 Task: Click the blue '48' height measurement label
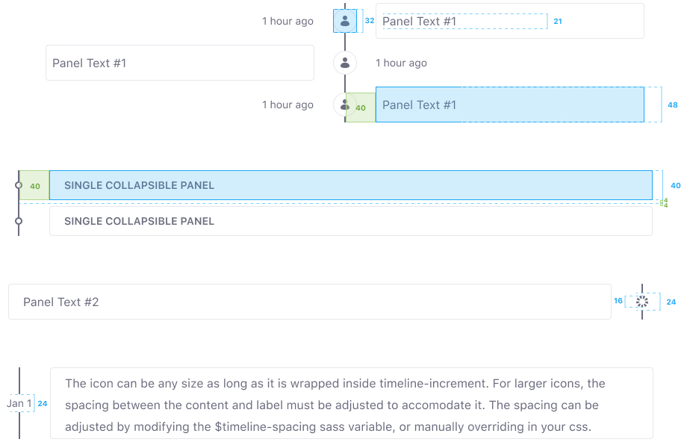(672, 105)
